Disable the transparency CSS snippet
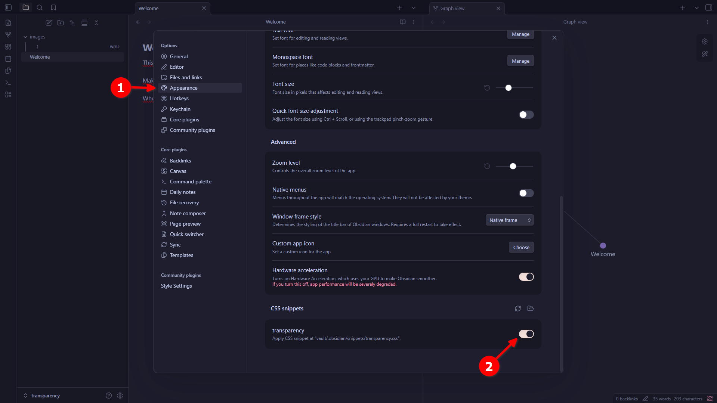Screen dimensions: 717x403 (526, 334)
